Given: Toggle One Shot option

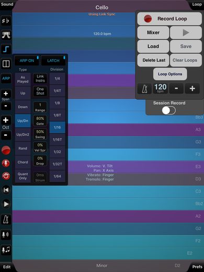Looking at the screenshot, I should [40, 91].
